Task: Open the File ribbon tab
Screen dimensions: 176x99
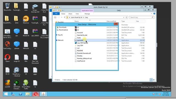Action: [56, 14]
